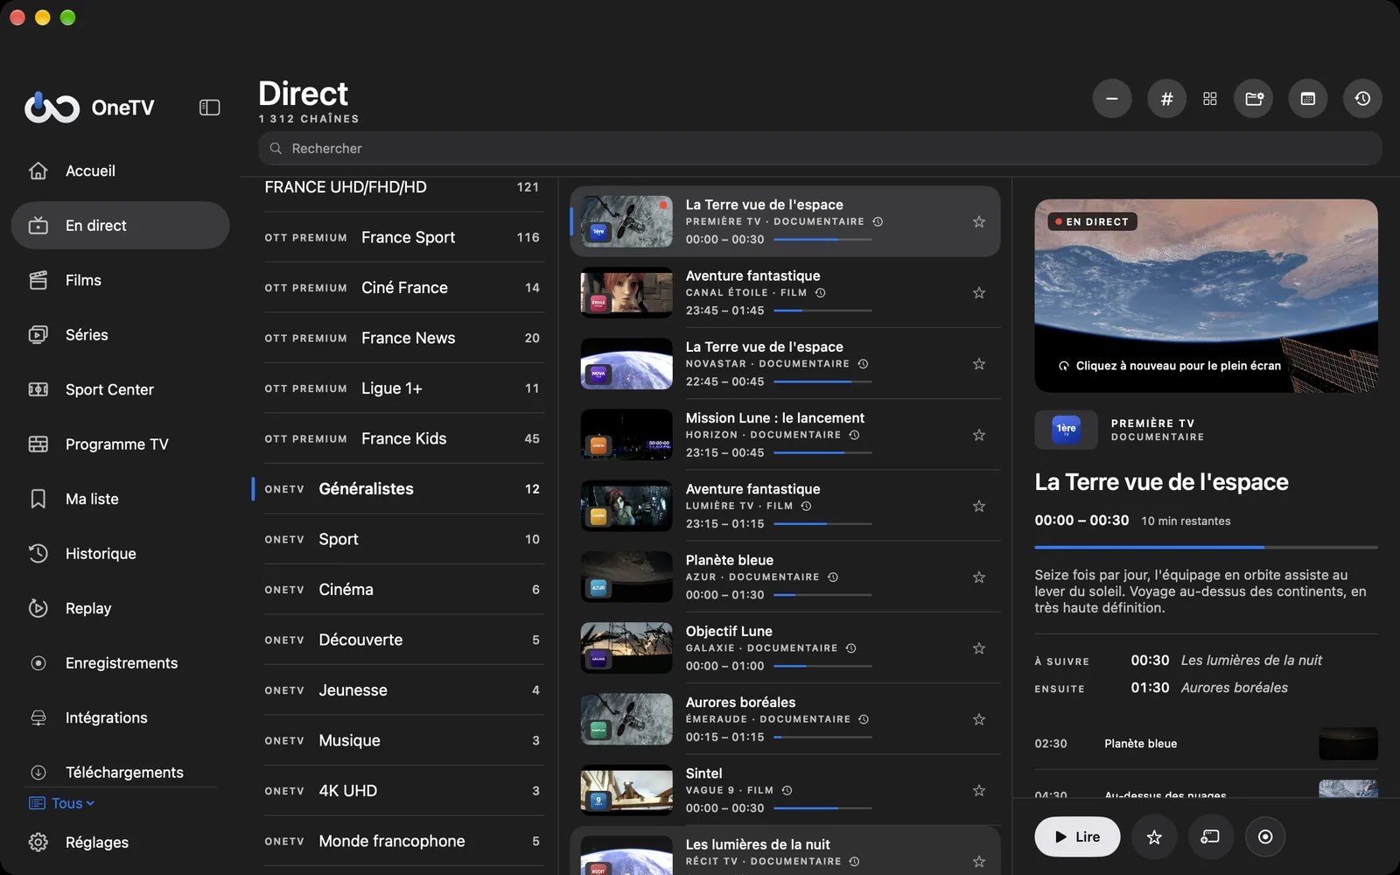Image resolution: width=1400 pixels, height=875 pixels.
Task: Star Mission Lune : le lancement
Action: coord(979,435)
